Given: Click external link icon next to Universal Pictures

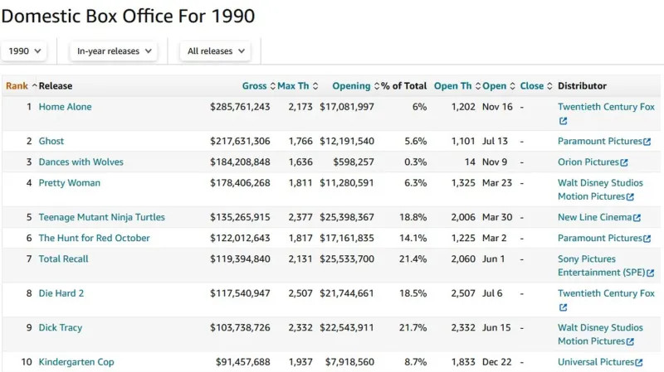Looking at the screenshot, I should pos(639,363).
